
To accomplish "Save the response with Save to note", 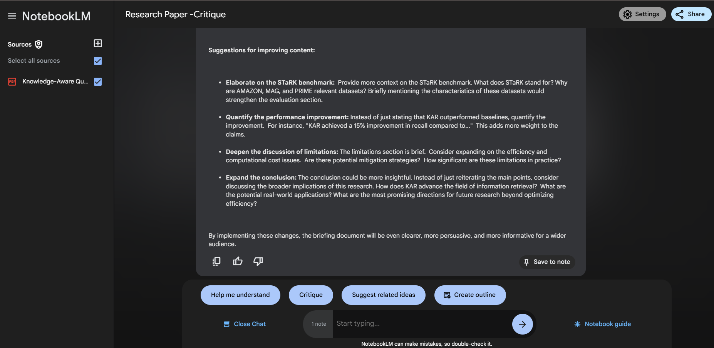I will (x=547, y=262).
